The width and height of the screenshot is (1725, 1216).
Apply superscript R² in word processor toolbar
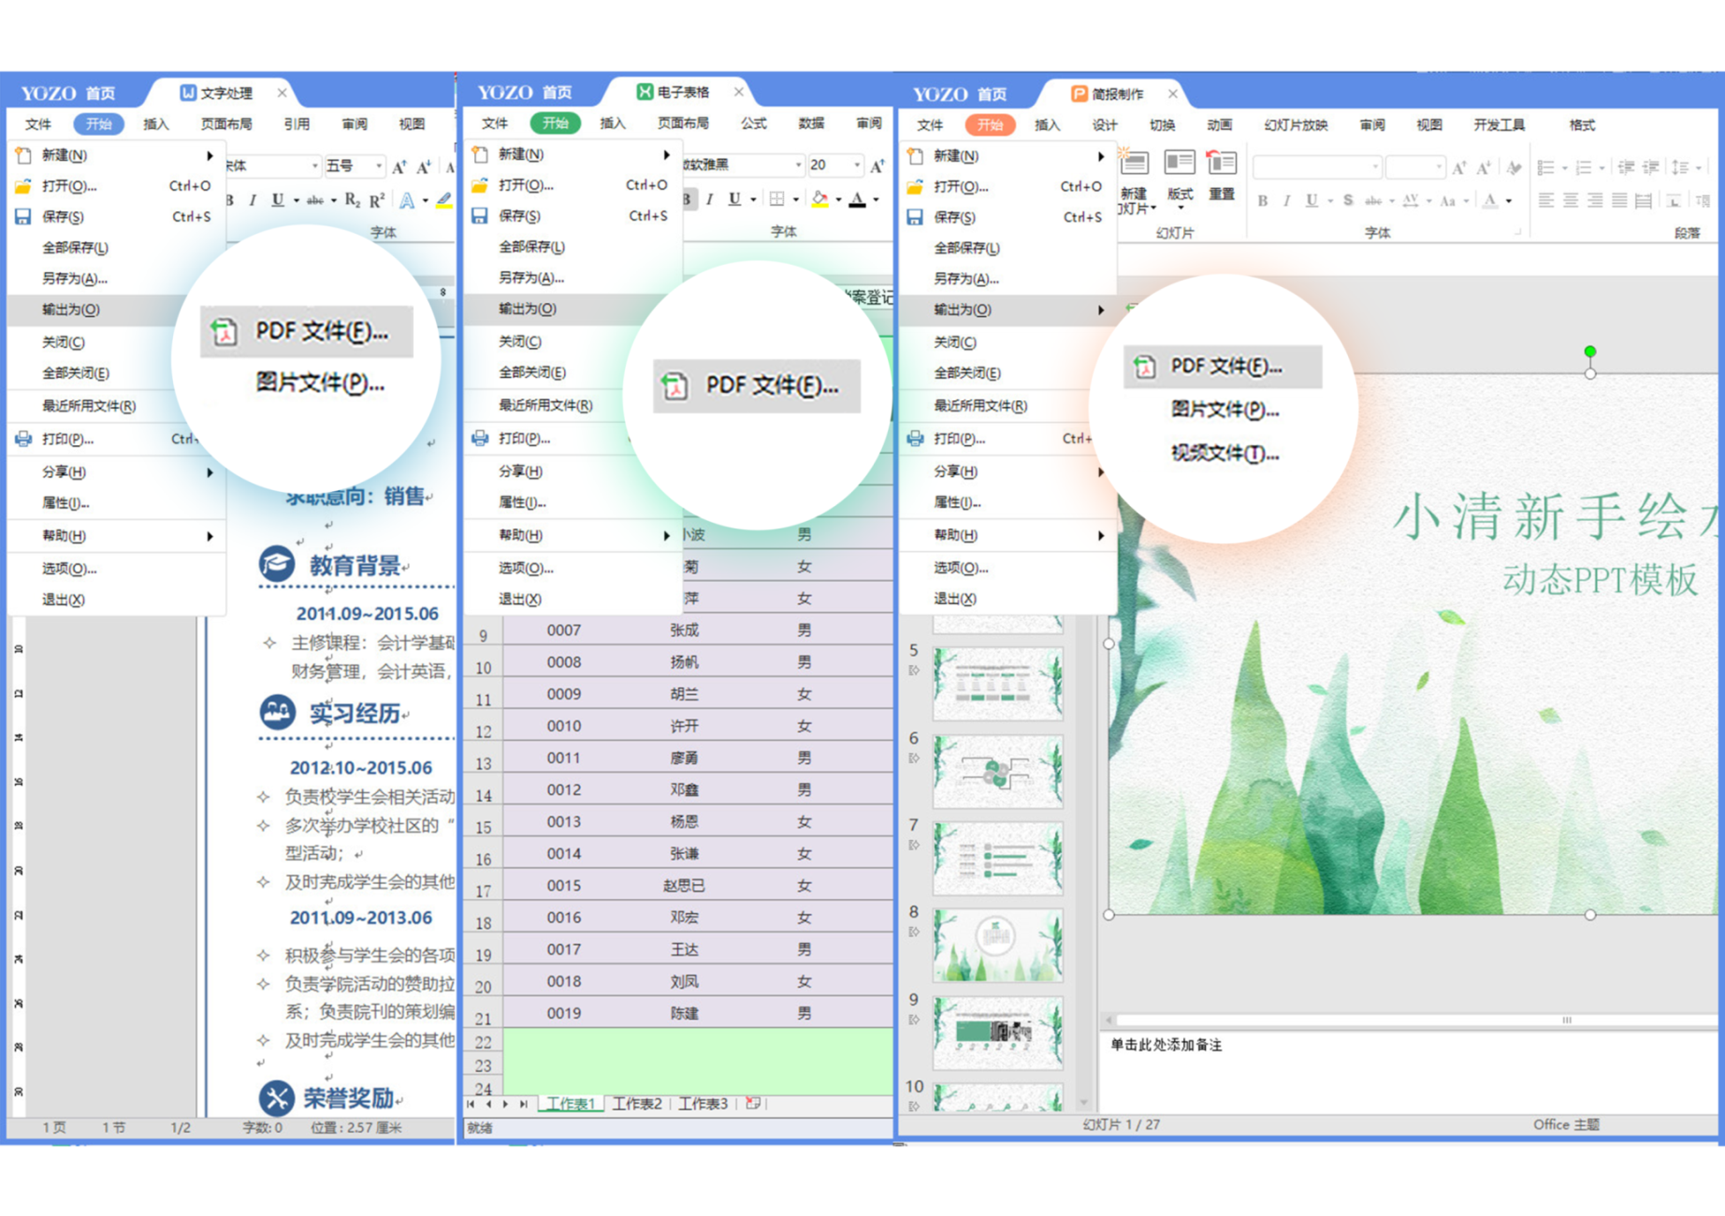(x=377, y=200)
